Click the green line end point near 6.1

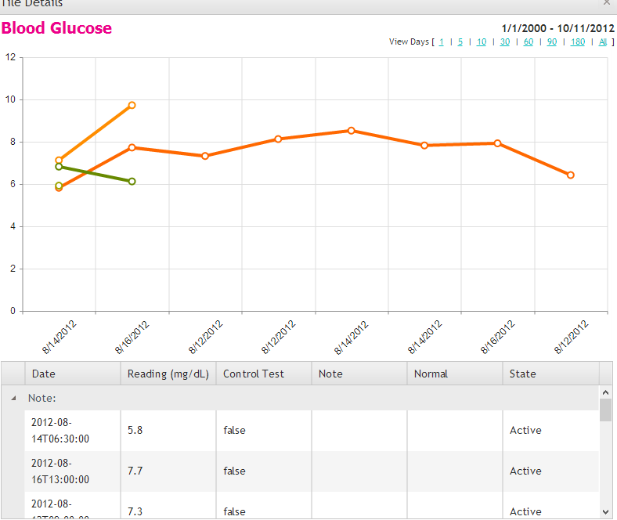132,182
